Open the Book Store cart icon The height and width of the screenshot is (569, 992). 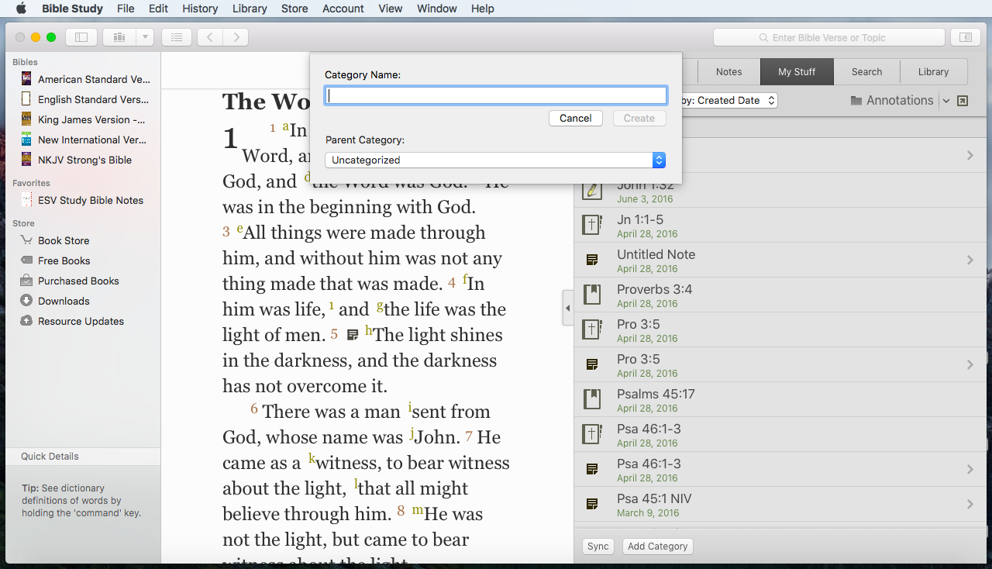tap(26, 240)
